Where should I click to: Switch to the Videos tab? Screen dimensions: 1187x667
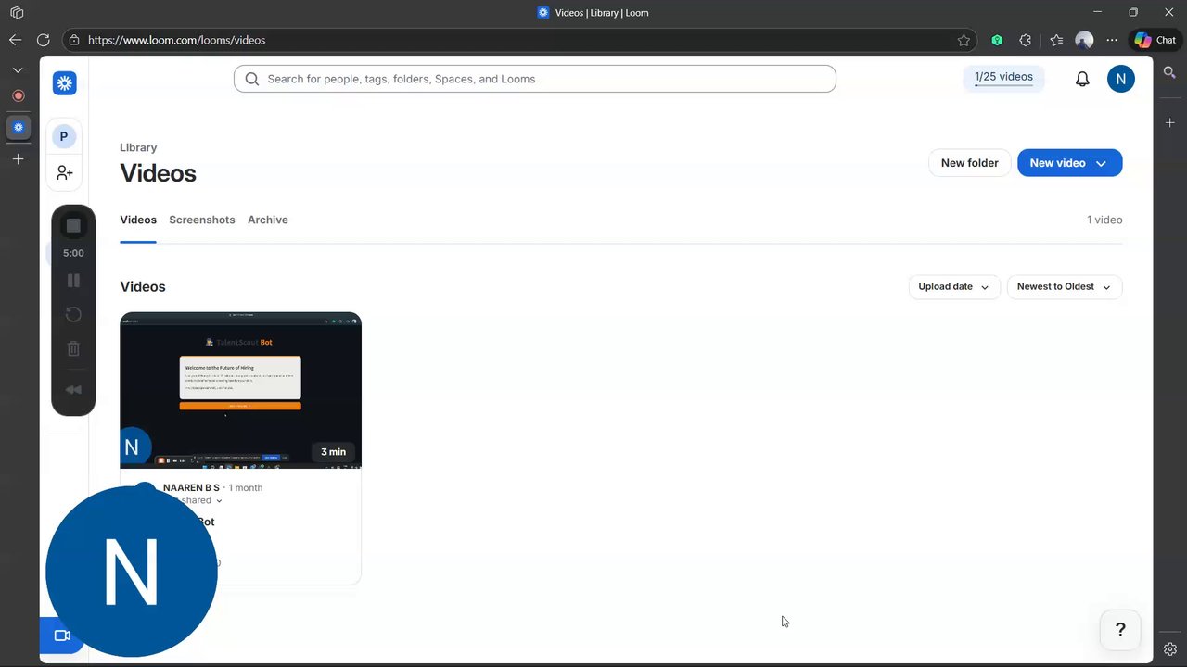click(x=138, y=220)
